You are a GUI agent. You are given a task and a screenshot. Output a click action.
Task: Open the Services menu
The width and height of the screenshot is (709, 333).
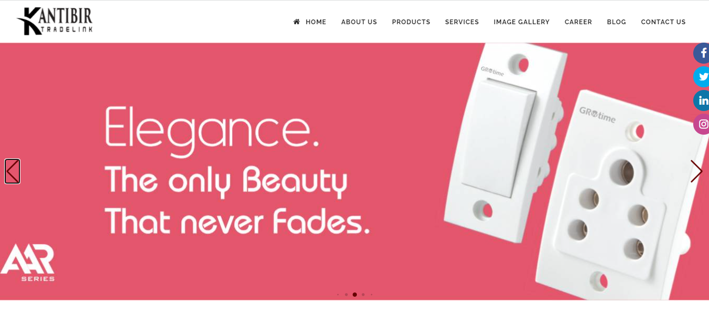click(462, 22)
